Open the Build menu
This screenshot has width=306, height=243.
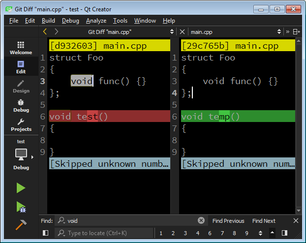pos(48,21)
